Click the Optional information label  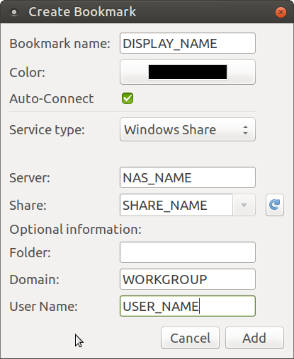(75, 229)
